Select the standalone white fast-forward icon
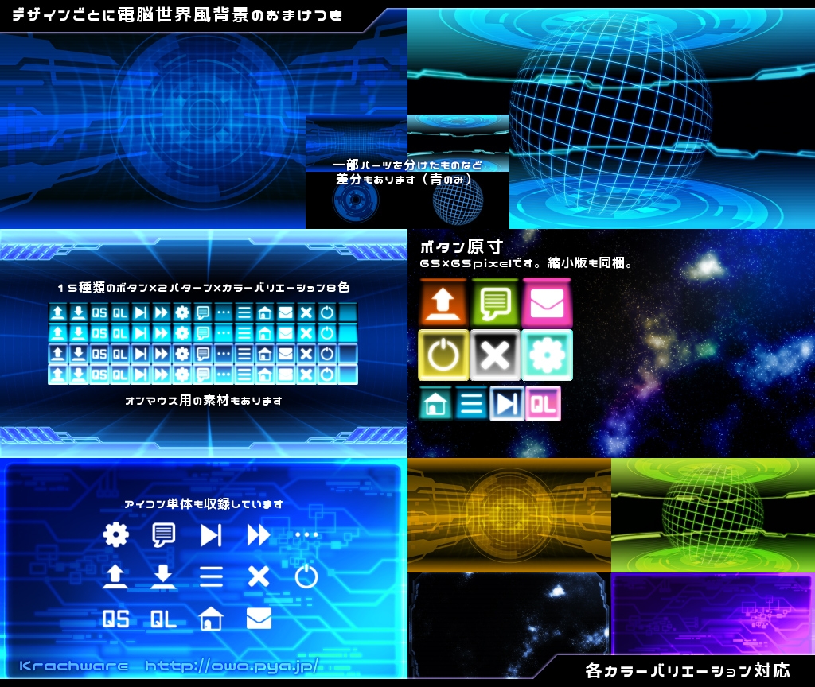The width and height of the screenshot is (815, 687). pos(259,535)
